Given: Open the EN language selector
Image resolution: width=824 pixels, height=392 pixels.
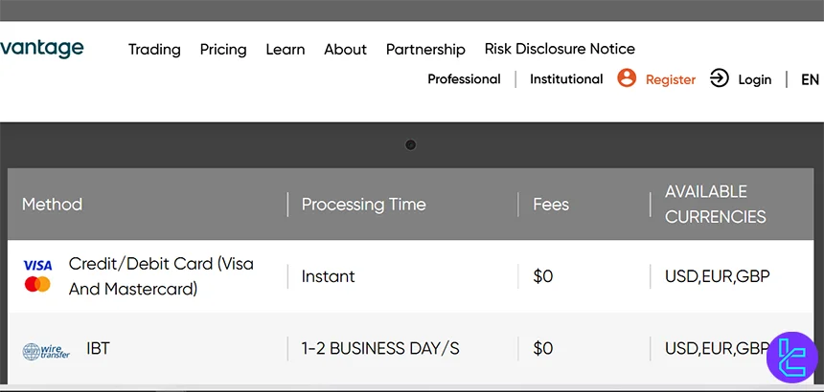Looking at the screenshot, I should 810,79.
